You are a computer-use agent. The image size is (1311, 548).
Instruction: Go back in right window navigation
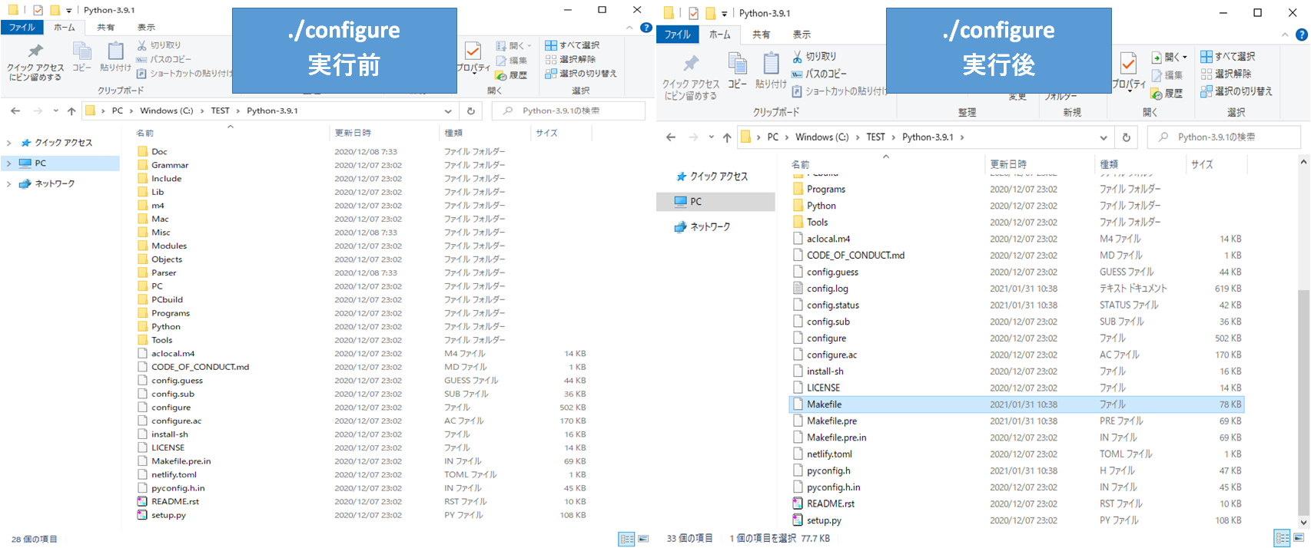(671, 137)
